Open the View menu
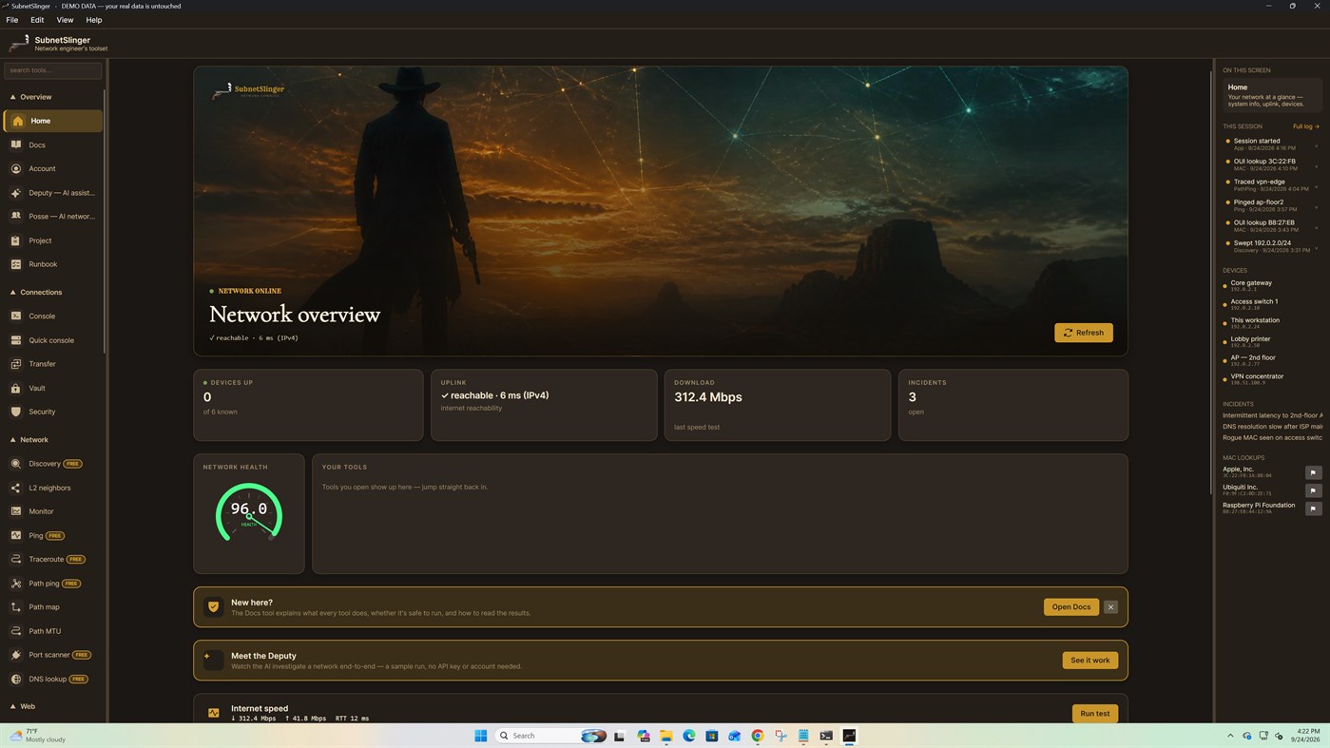The height and width of the screenshot is (748, 1330). pyautogui.click(x=65, y=20)
